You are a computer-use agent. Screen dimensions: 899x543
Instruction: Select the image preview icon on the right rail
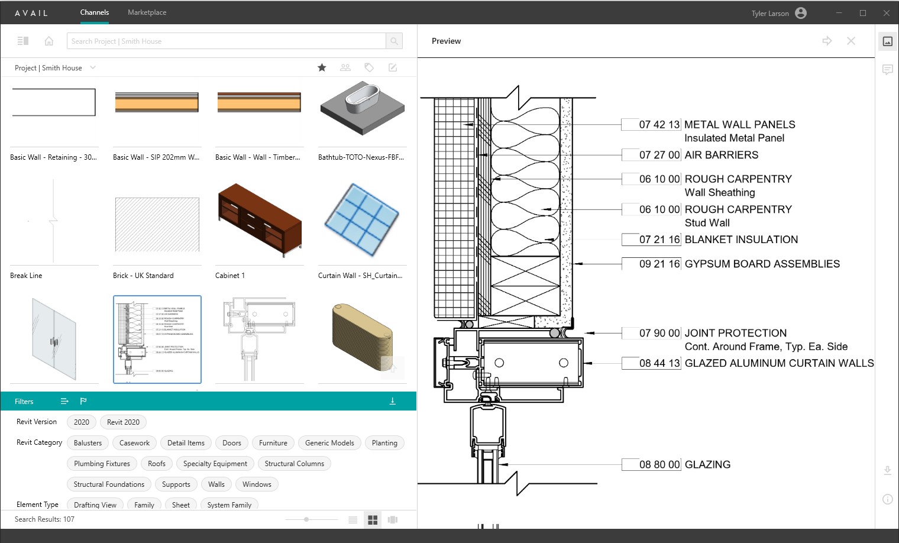pyautogui.click(x=888, y=41)
